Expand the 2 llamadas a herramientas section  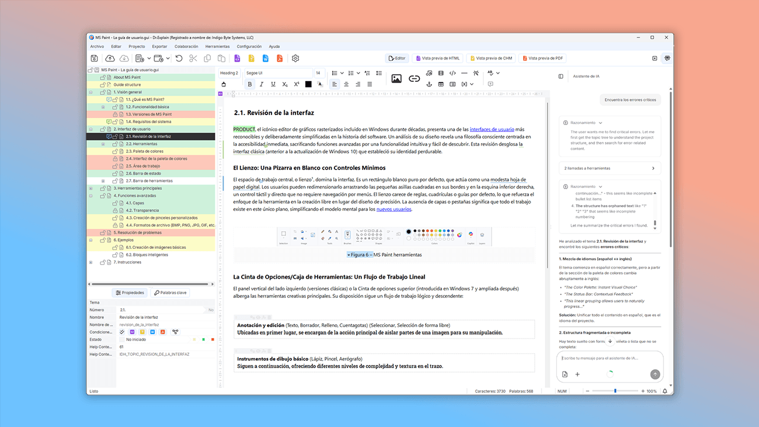pyautogui.click(x=610, y=168)
